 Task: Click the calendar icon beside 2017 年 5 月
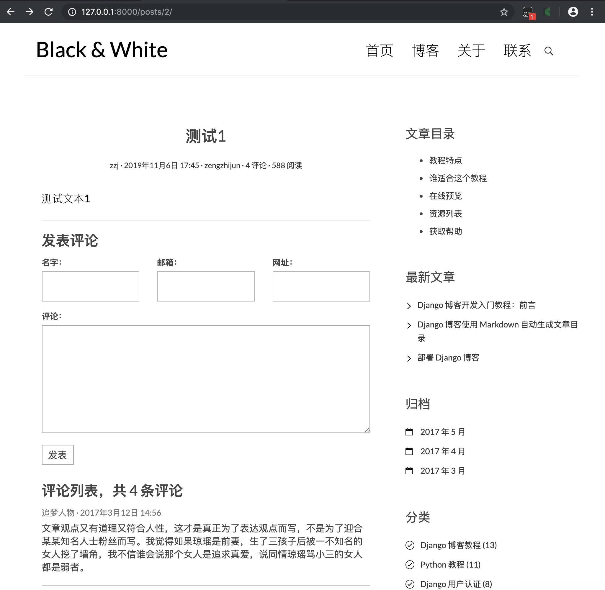(x=409, y=432)
